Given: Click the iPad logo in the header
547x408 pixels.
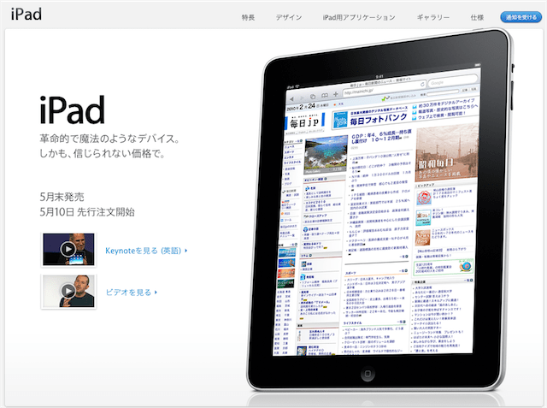Looking at the screenshot, I should click(26, 15).
